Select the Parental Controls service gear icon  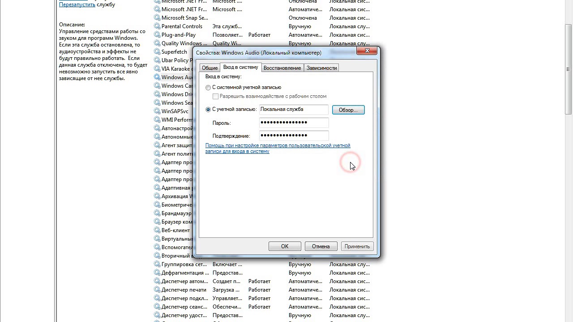(157, 26)
